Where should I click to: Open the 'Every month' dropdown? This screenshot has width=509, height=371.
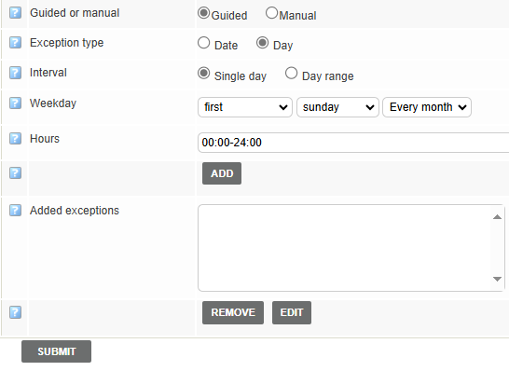427,107
